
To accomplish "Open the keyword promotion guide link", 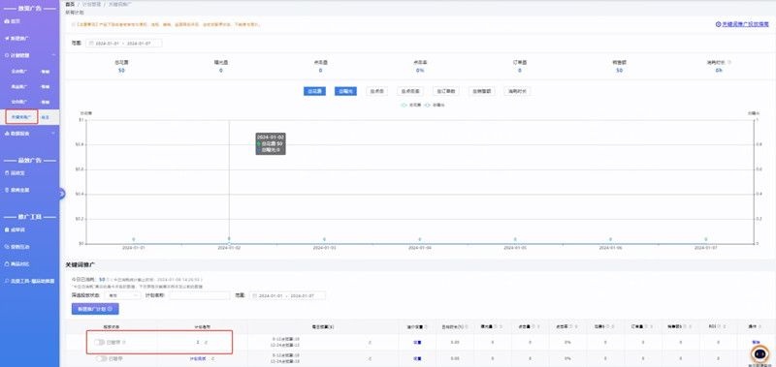I will (x=742, y=23).
